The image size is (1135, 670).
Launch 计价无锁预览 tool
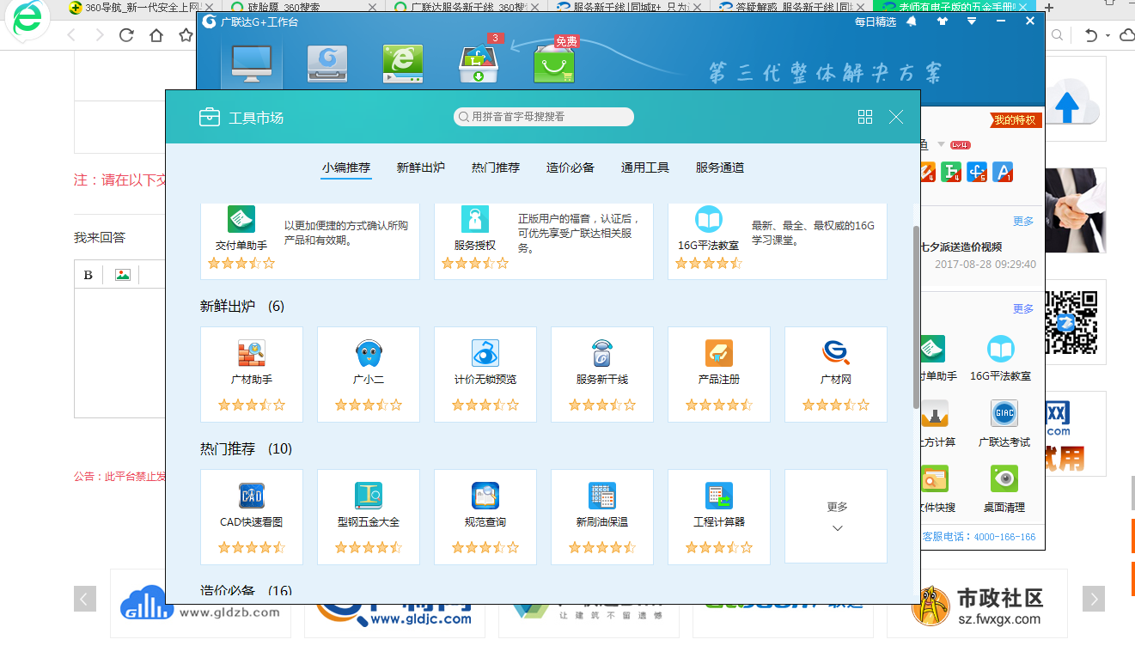coord(485,374)
